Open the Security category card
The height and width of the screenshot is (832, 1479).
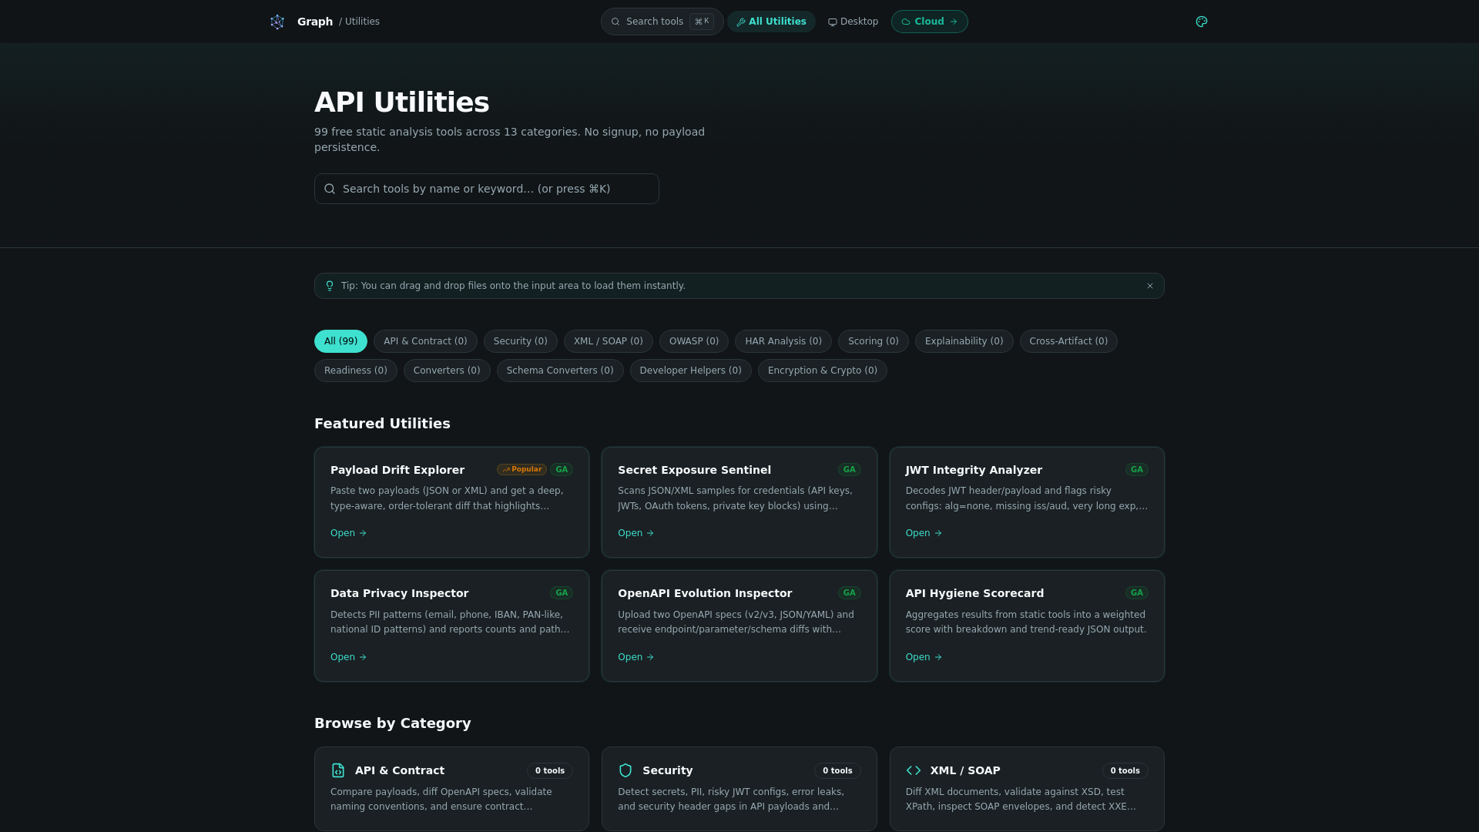pyautogui.click(x=739, y=789)
